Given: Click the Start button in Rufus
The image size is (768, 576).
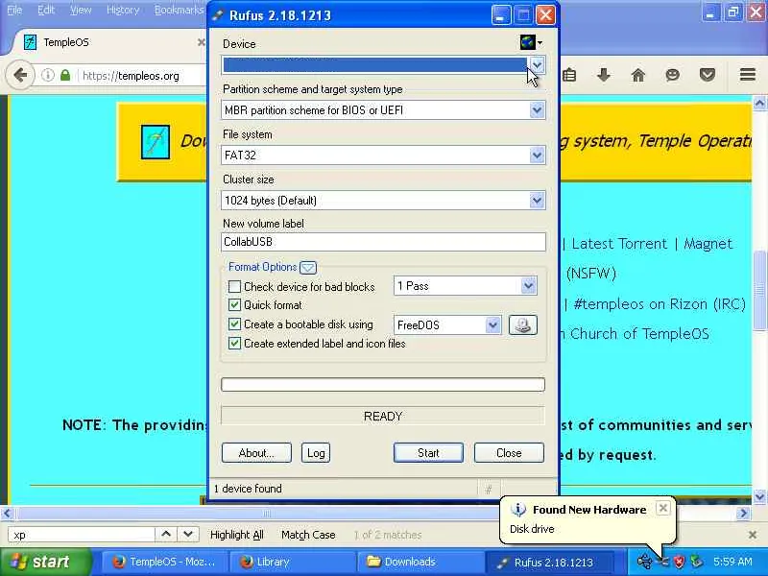Looking at the screenshot, I should point(428,452).
